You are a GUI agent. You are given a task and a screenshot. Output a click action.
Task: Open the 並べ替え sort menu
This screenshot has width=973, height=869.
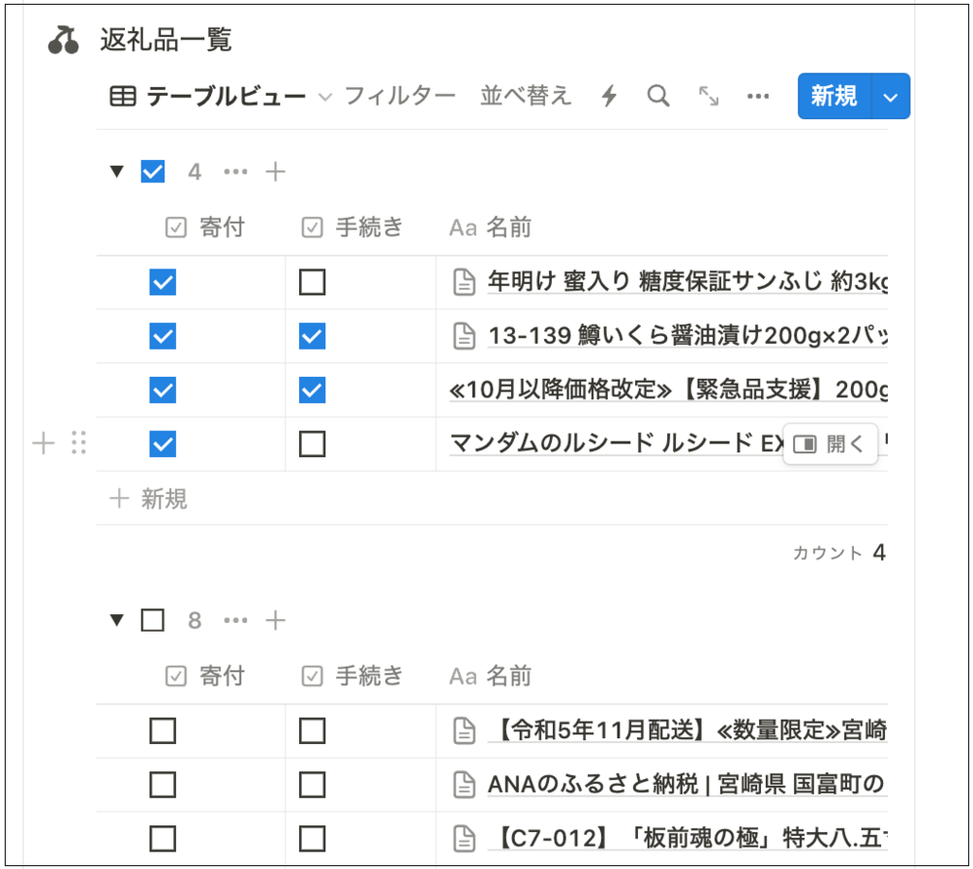526,96
